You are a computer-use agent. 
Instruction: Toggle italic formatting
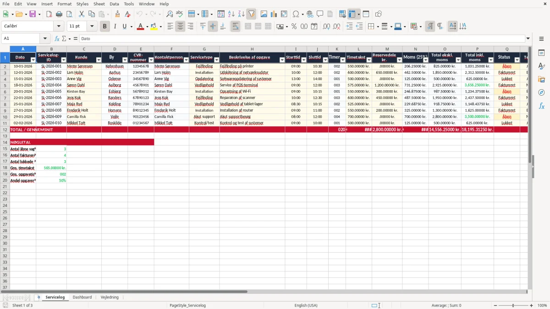(x=115, y=27)
